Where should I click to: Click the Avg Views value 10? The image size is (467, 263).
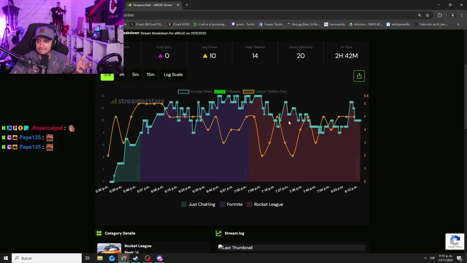[x=213, y=56]
